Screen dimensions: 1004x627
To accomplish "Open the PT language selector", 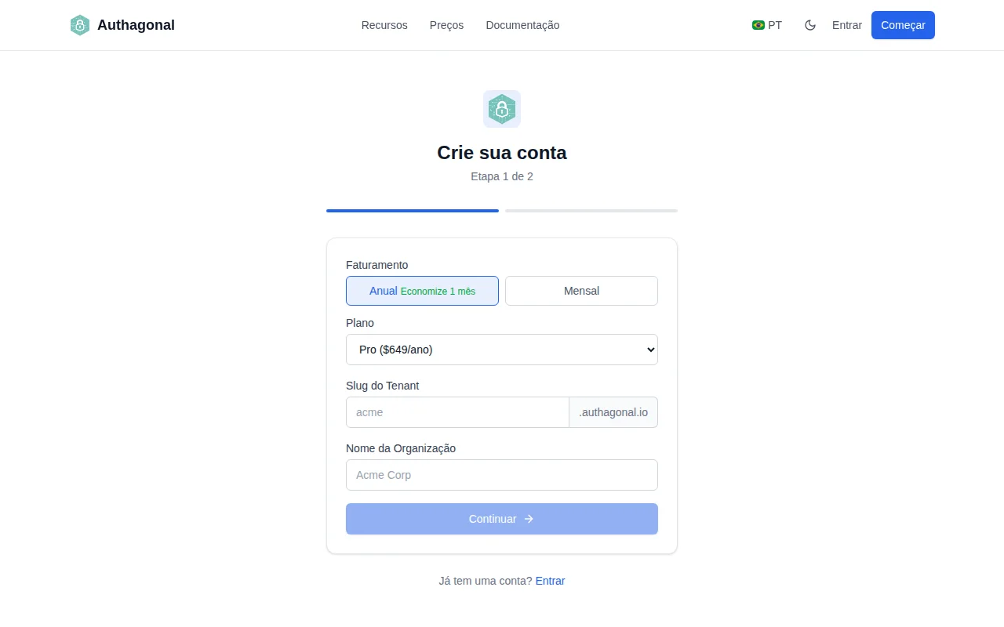I will point(767,25).
